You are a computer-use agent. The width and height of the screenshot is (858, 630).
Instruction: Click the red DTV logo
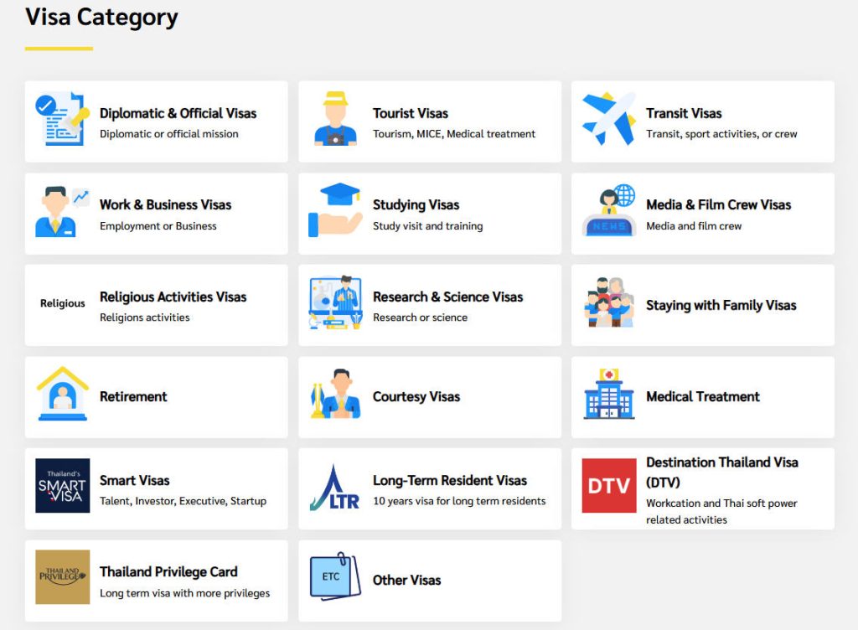609,486
